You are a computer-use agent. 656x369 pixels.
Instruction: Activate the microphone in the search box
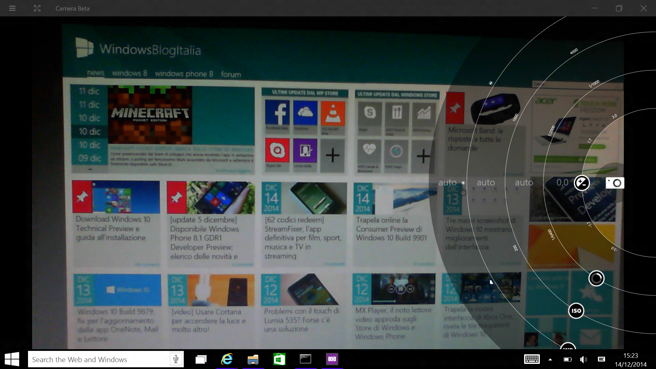pos(176,359)
